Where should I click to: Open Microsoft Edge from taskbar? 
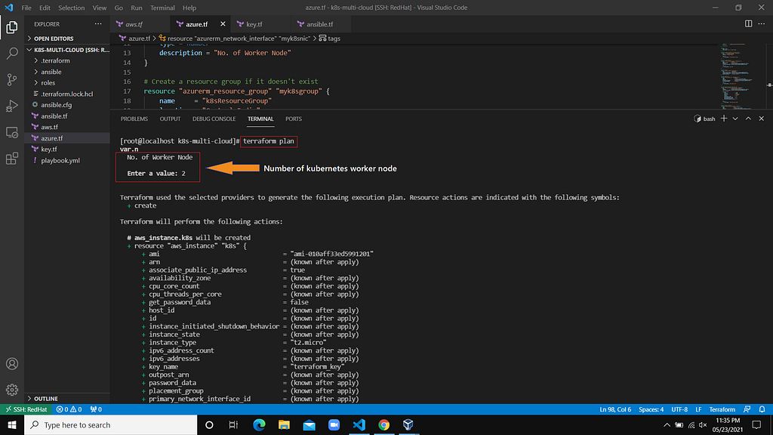259,424
